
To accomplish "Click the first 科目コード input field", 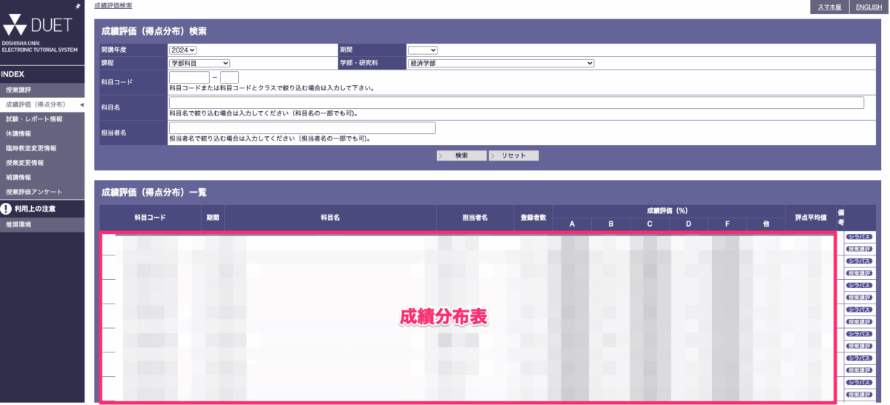I will [189, 77].
